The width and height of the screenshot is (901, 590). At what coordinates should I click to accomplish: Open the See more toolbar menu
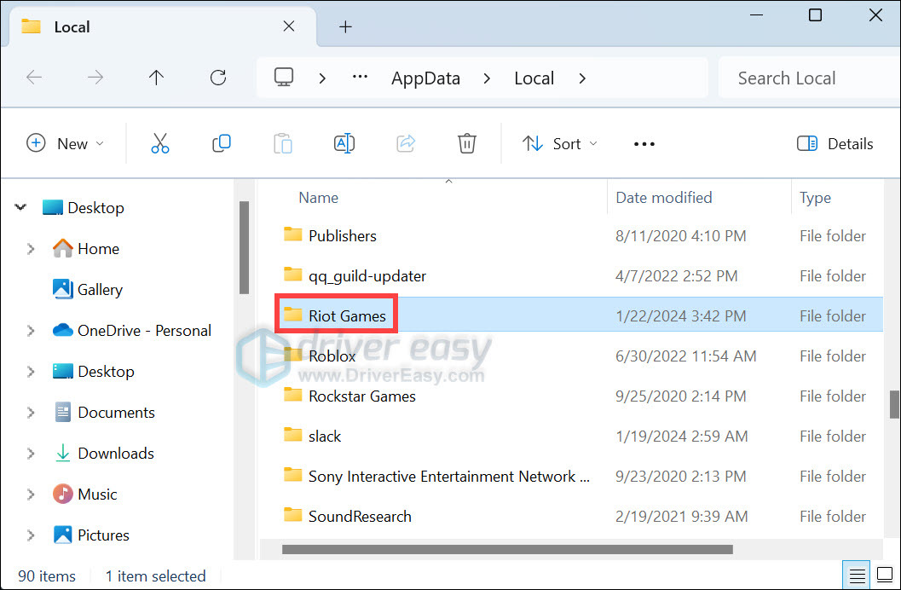pyautogui.click(x=644, y=143)
